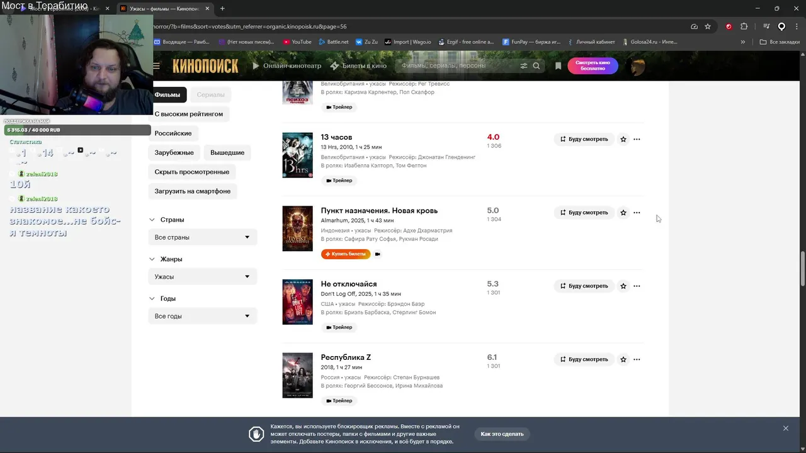This screenshot has height=453, width=806.
Task: Click the Кинопоиск logo
Action: coord(205,65)
